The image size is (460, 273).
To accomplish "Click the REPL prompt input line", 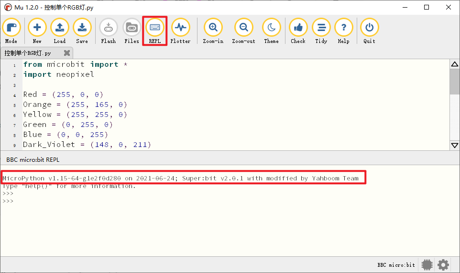I will pyautogui.click(x=8, y=201).
